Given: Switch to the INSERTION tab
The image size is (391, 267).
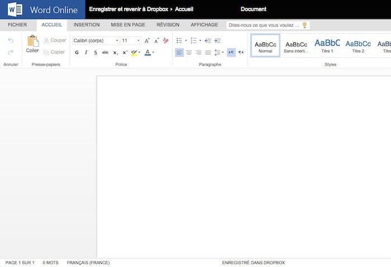Looking at the screenshot, I should tap(87, 25).
